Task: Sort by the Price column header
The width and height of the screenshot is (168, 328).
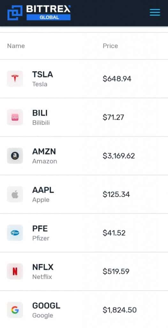Action: (x=110, y=46)
